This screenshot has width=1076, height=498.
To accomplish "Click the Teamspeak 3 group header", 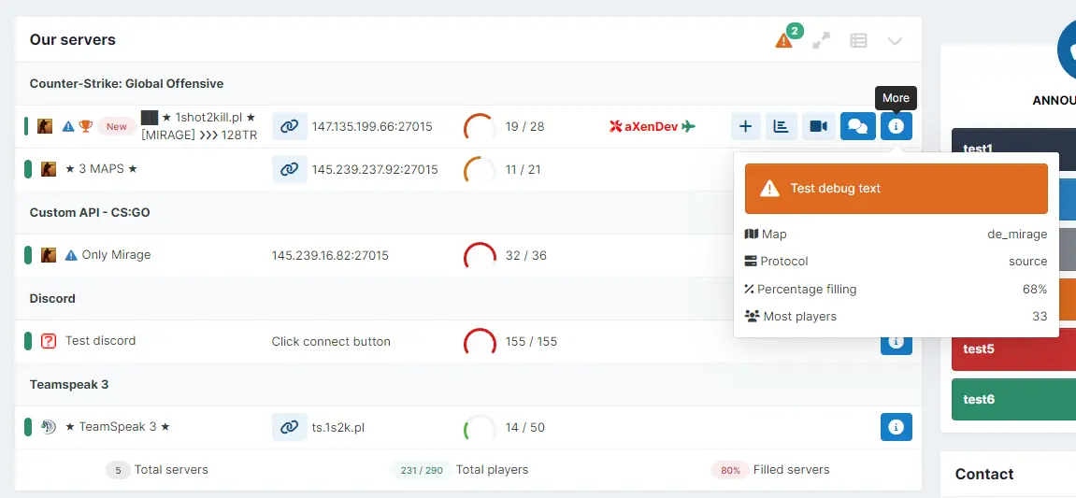I will click(68, 384).
